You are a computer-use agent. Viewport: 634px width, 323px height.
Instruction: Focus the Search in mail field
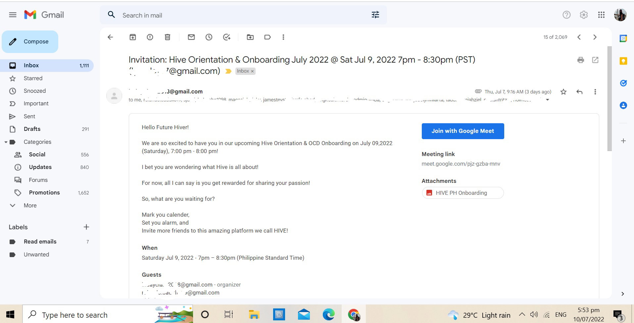pyautogui.click(x=243, y=15)
